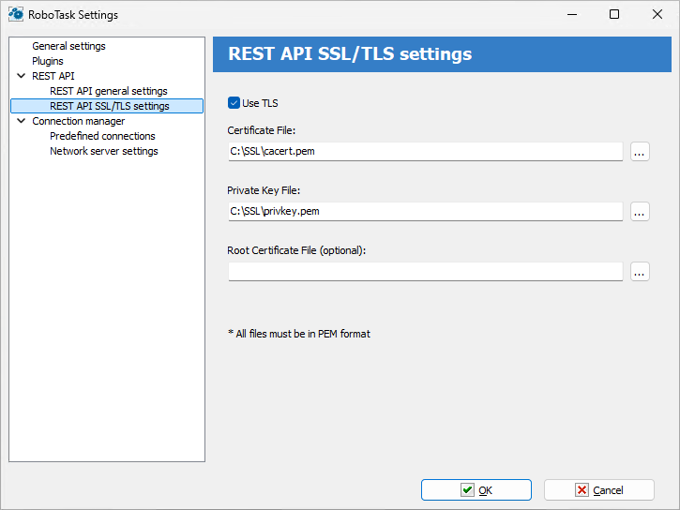This screenshot has width=680, height=510.
Task: Open the Plugins settings page
Action: click(48, 61)
